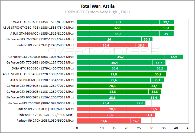Click the 27,6 value on GTX 760 bar

coord(140,103)
